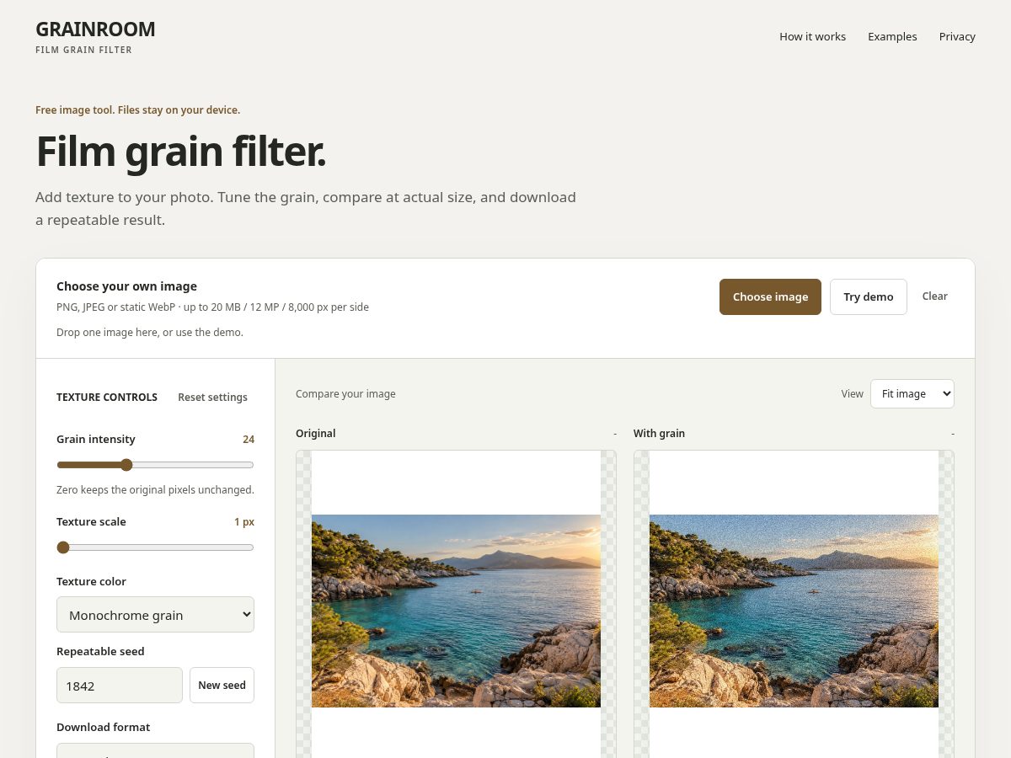Open the Texture color dropdown
The height and width of the screenshot is (758, 1011).
[155, 615]
